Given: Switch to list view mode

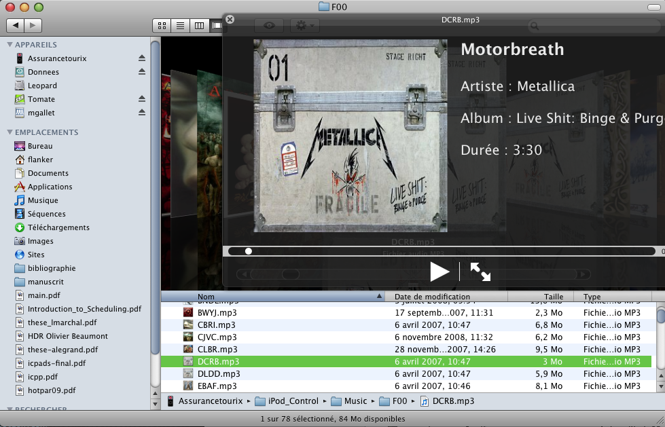Looking at the screenshot, I should pos(181,25).
